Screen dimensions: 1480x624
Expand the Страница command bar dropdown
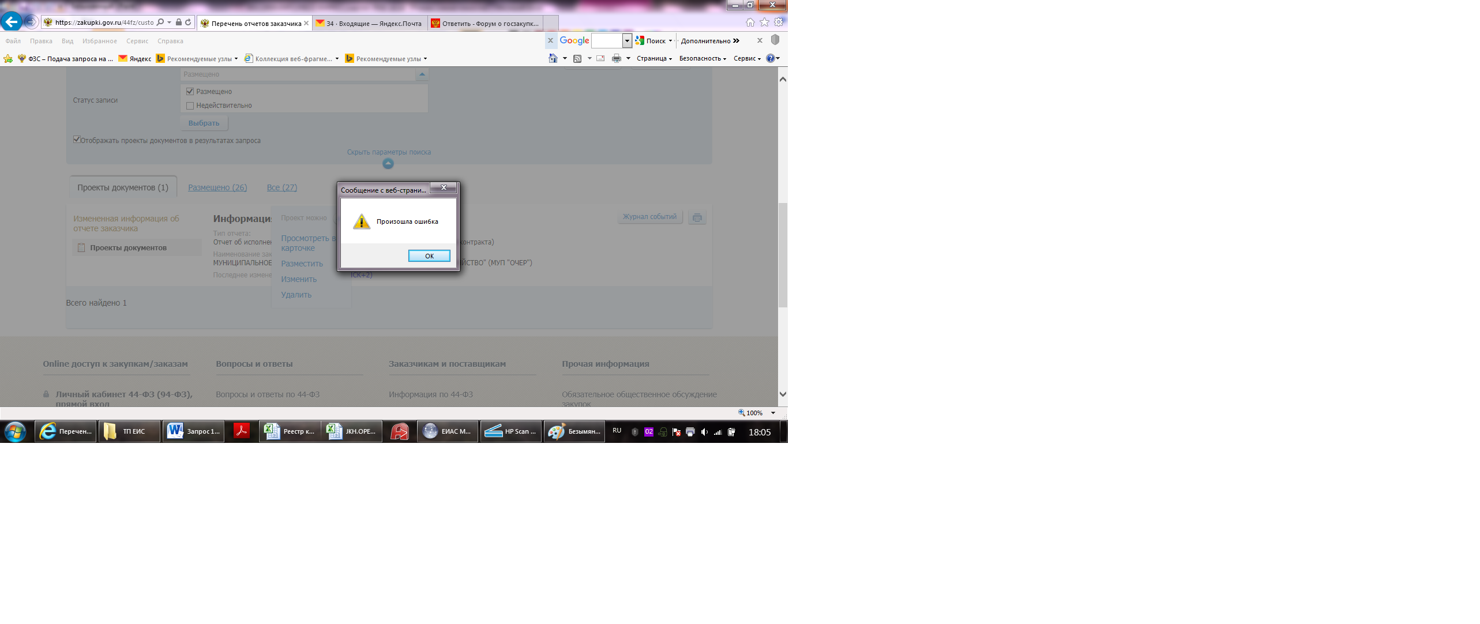point(654,58)
